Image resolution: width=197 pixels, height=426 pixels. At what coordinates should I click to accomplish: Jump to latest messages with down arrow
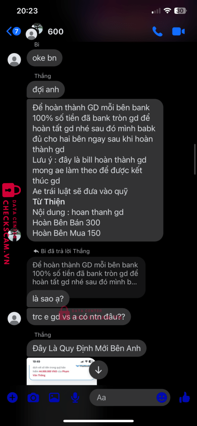tap(98, 370)
